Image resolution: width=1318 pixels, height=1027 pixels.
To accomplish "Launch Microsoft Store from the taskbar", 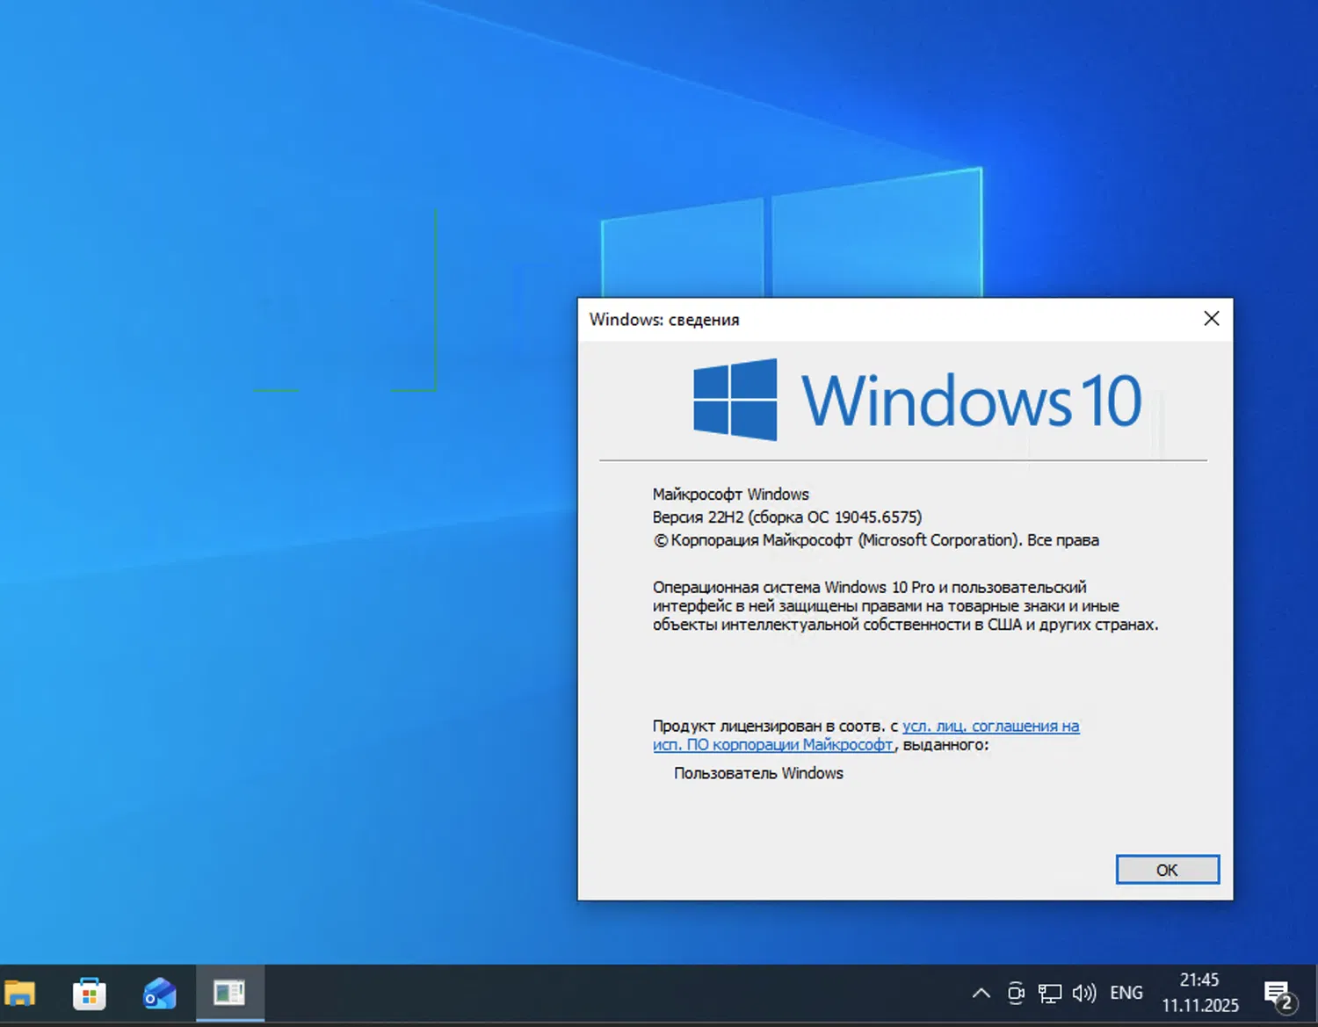I will [89, 993].
